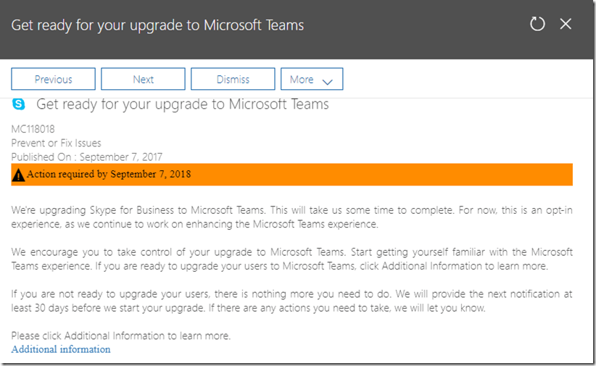Click the message ID MC118018
Image resolution: width=596 pixels, height=366 pixels.
[x=33, y=129]
